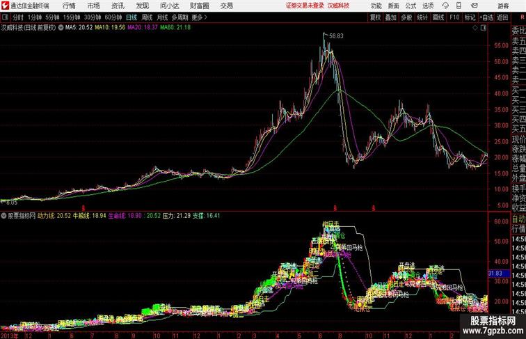Open the 公式 menu
Image resolution: width=526 pixels, height=339 pixels.
coord(411,6)
